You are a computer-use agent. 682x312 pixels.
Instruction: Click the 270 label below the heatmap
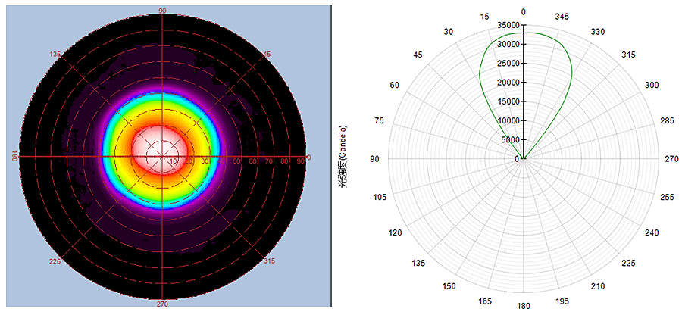click(x=162, y=304)
